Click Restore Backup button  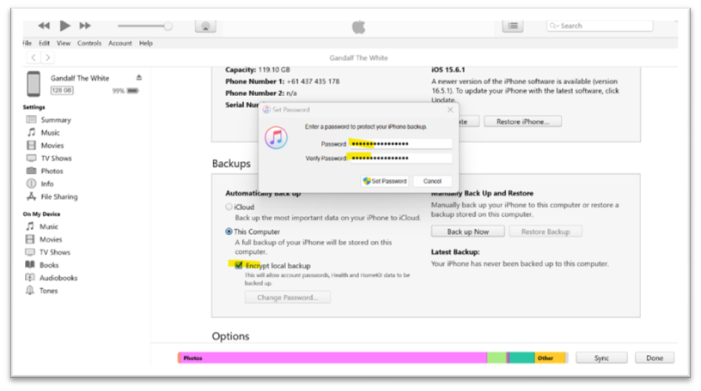546,232
